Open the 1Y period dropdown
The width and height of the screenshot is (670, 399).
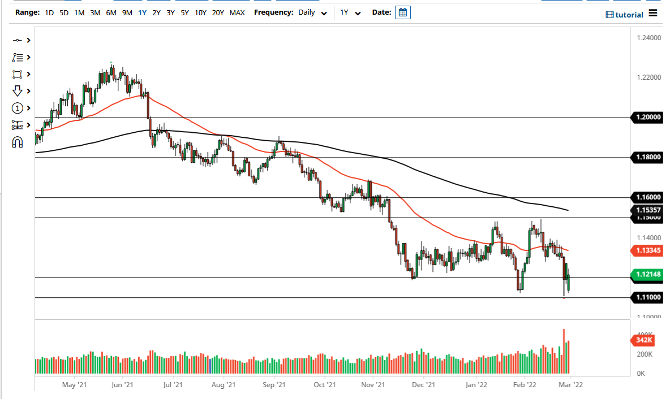[x=349, y=12]
